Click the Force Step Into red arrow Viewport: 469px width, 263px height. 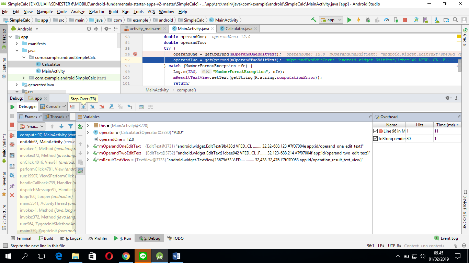[x=102, y=107]
